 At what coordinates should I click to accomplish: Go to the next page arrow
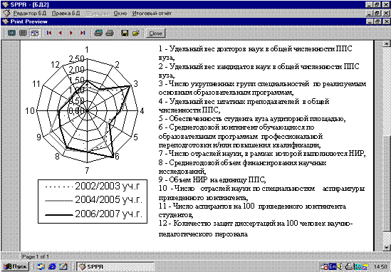pyautogui.click(x=71, y=33)
